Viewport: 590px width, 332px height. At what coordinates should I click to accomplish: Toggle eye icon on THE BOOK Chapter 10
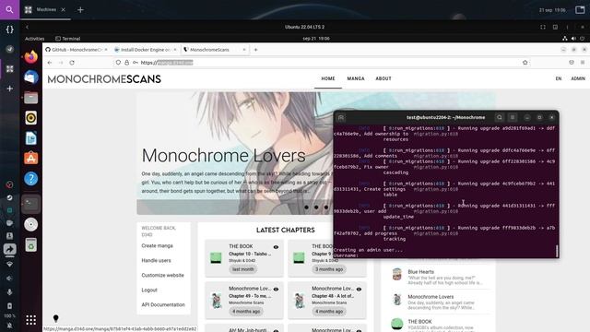point(276,247)
